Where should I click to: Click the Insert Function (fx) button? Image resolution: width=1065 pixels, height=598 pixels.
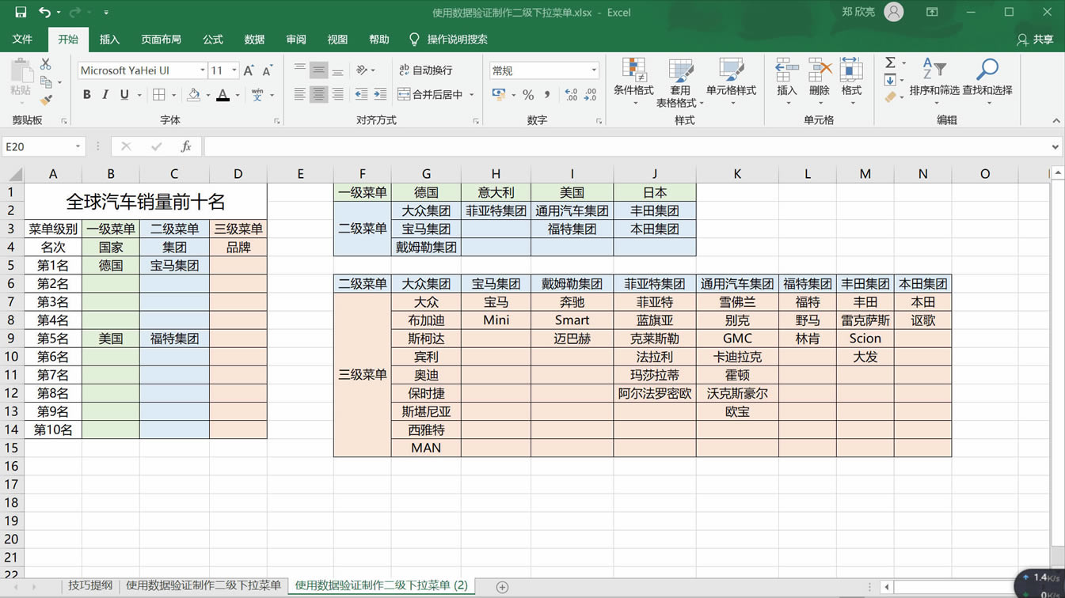[x=186, y=146]
